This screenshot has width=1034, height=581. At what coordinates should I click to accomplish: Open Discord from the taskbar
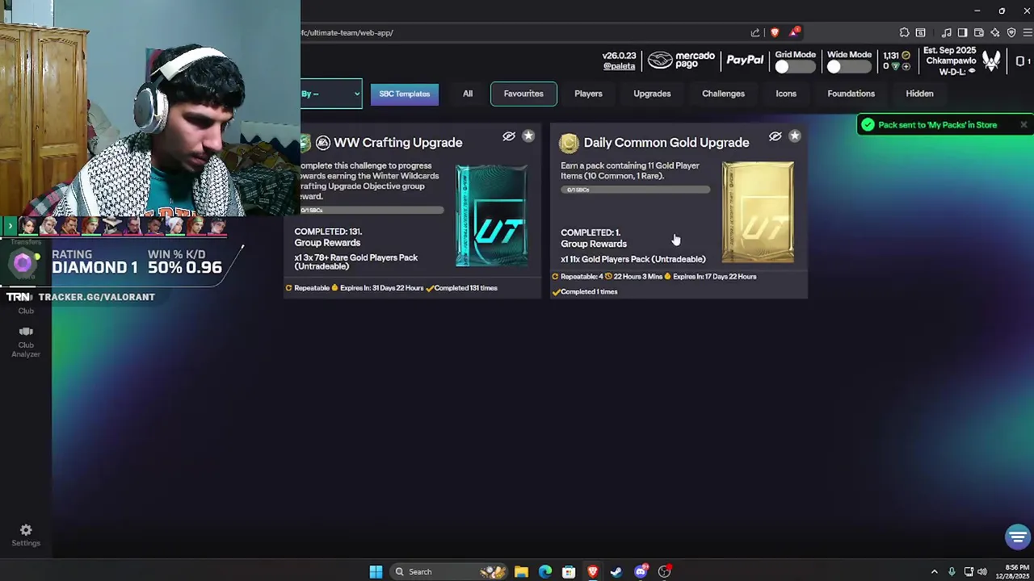coord(641,571)
